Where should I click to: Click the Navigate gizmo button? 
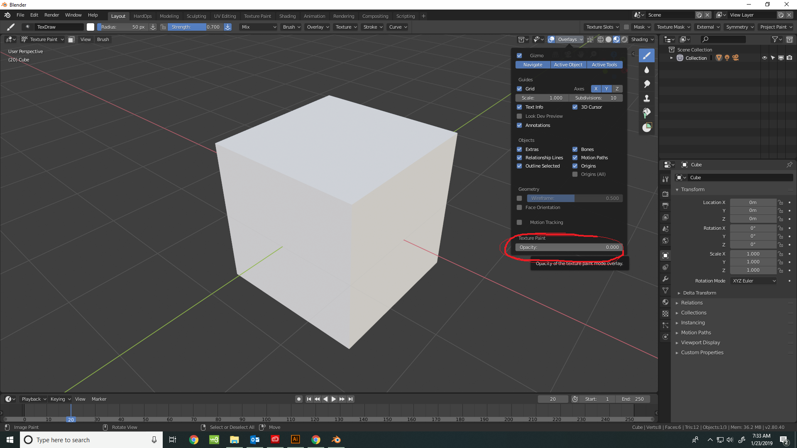pyautogui.click(x=533, y=65)
